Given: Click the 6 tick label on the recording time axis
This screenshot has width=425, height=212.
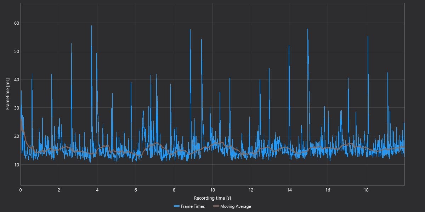Looking at the screenshot, I should (136, 190).
